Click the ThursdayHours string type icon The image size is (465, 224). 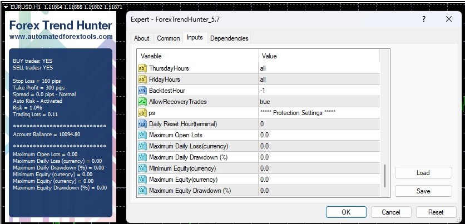click(x=142, y=68)
